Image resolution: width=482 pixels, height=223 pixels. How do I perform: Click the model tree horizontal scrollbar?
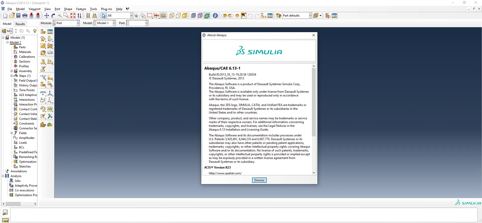pos(13,204)
